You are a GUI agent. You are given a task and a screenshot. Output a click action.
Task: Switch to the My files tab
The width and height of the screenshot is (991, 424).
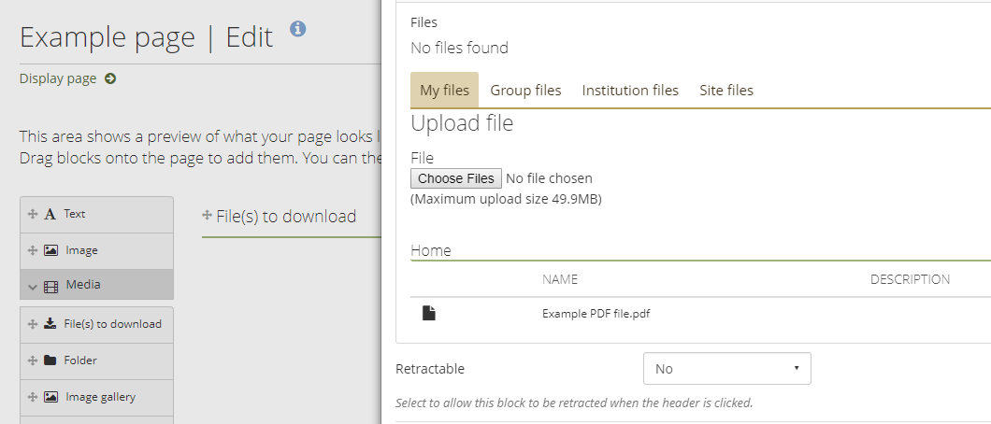[x=444, y=91]
